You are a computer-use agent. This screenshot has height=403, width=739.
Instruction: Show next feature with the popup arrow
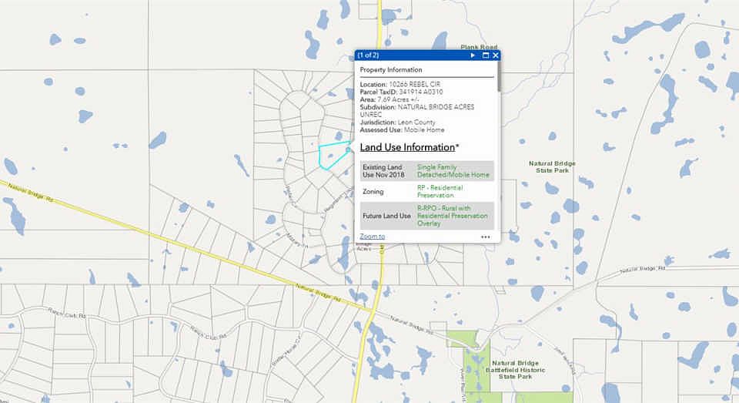[x=473, y=55]
